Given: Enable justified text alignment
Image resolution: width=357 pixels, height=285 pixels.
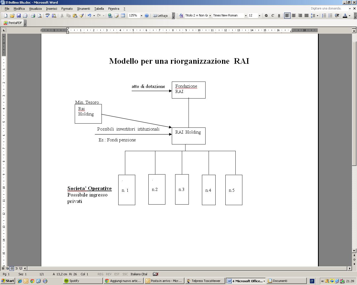Looking at the screenshot, I should [307, 16].
